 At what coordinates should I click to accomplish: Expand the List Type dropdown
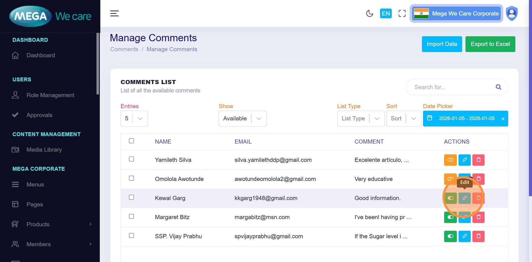tap(361, 118)
